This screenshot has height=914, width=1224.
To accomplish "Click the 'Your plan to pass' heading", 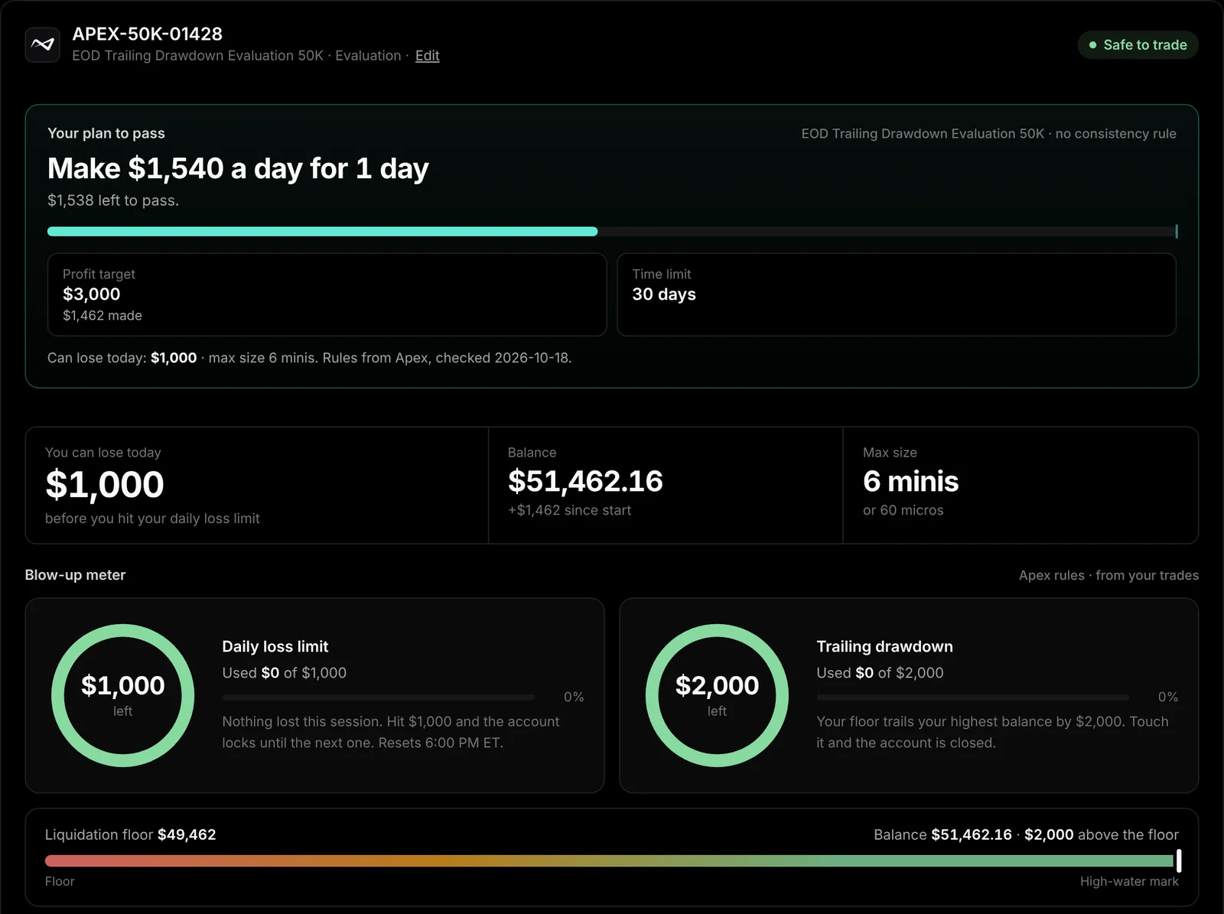I will pos(106,133).
